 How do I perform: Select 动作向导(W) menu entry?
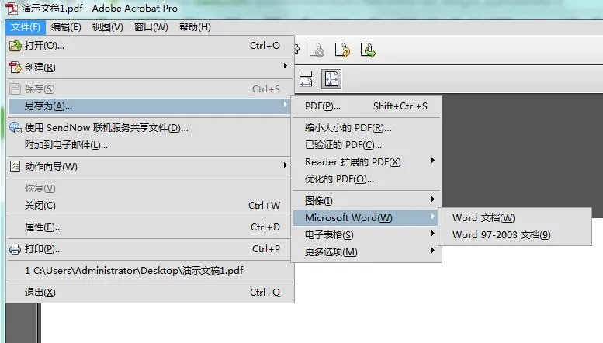[151, 167]
